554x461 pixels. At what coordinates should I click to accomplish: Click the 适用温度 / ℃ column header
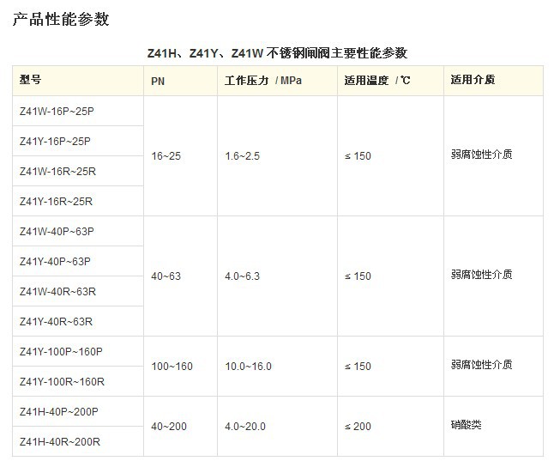(x=376, y=81)
